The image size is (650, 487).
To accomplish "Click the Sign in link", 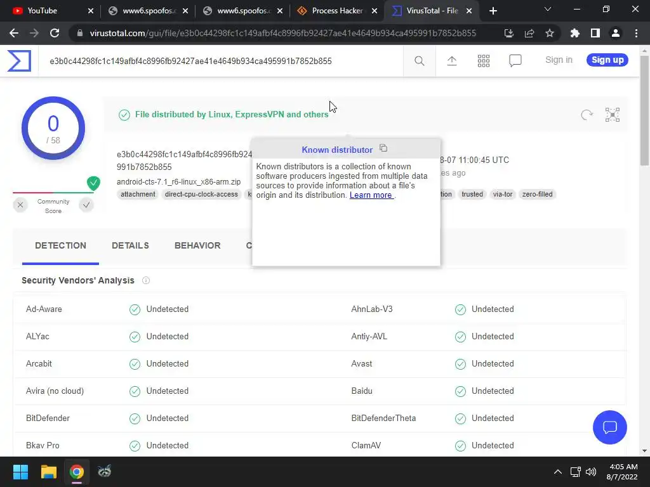I will (x=559, y=60).
